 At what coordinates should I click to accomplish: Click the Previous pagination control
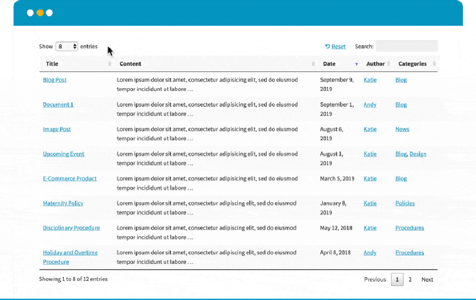point(375,279)
